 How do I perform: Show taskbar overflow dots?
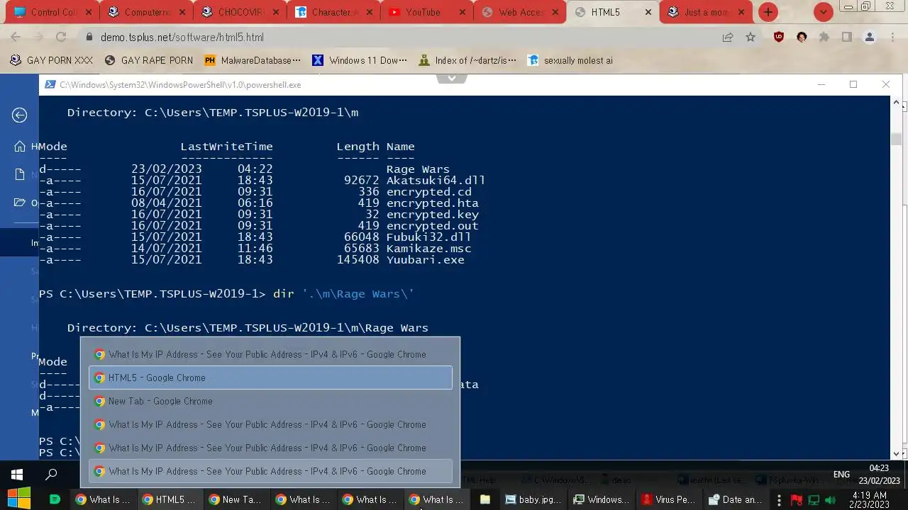pos(779,499)
